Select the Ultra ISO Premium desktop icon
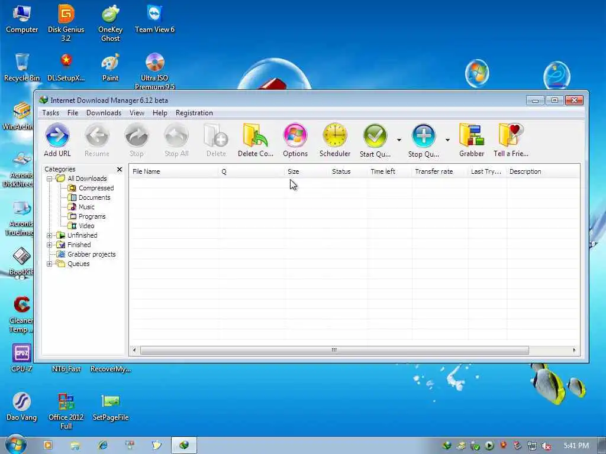 click(154, 71)
